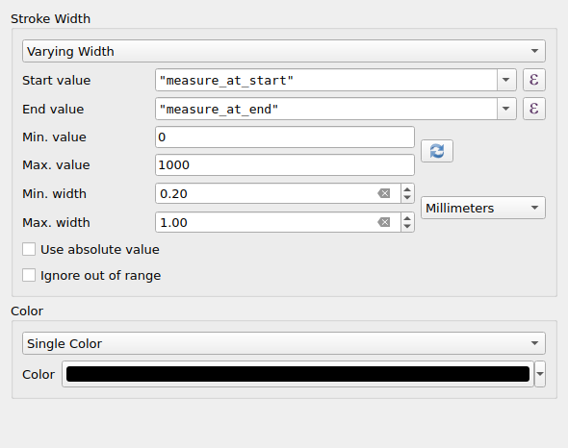The height and width of the screenshot is (448, 568).
Task: Increase Min. width with up arrow
Action: [x=407, y=189]
